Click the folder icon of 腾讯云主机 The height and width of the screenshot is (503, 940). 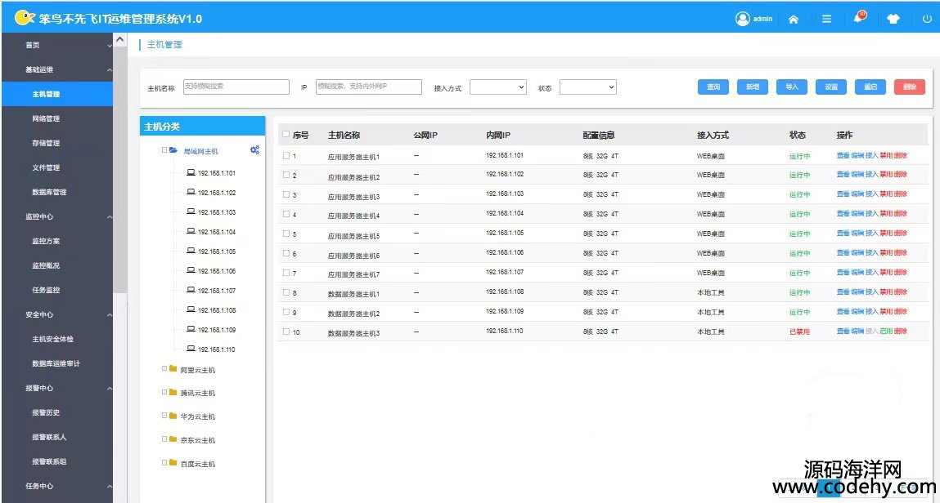click(173, 392)
